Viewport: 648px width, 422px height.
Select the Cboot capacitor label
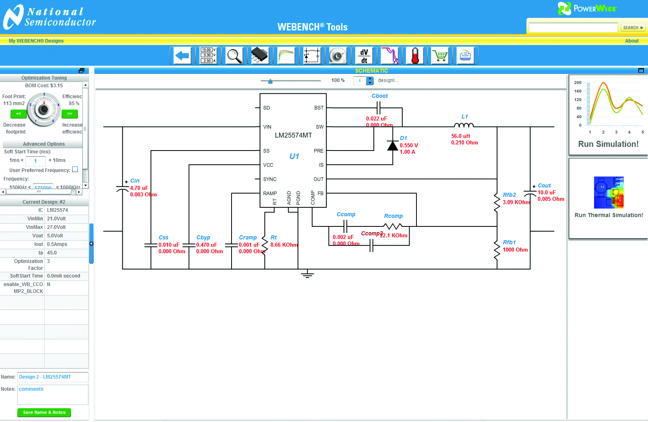pos(380,96)
